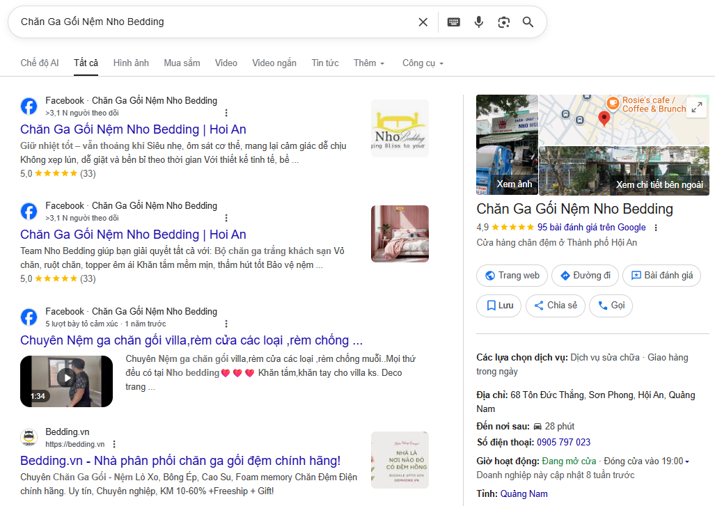Click the magnifying glass search button
The height and width of the screenshot is (506, 715).
point(528,22)
